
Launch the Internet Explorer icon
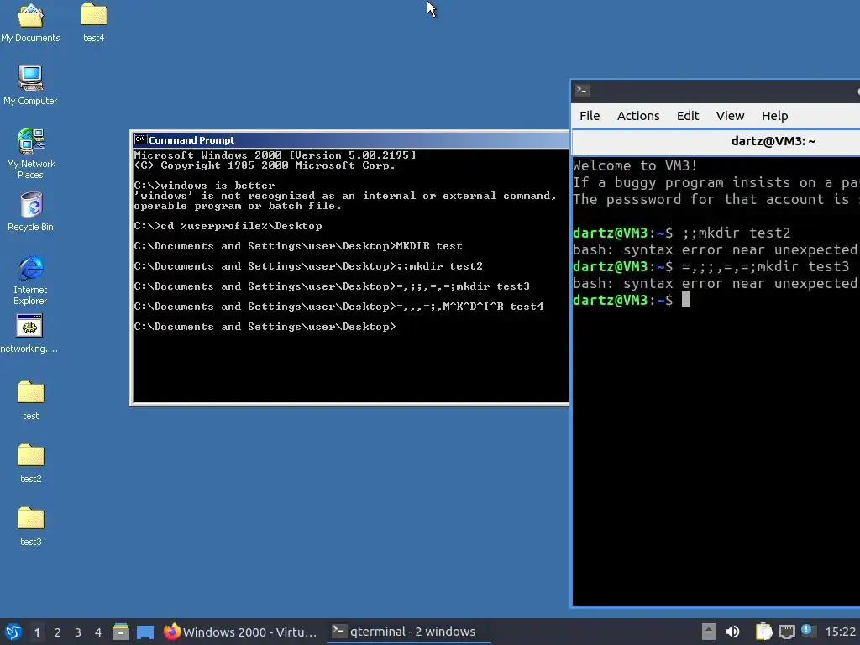click(30, 280)
